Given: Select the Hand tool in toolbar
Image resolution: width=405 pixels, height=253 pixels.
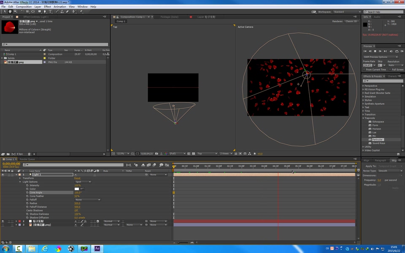Looking at the screenshot, I should click(x=9, y=11).
